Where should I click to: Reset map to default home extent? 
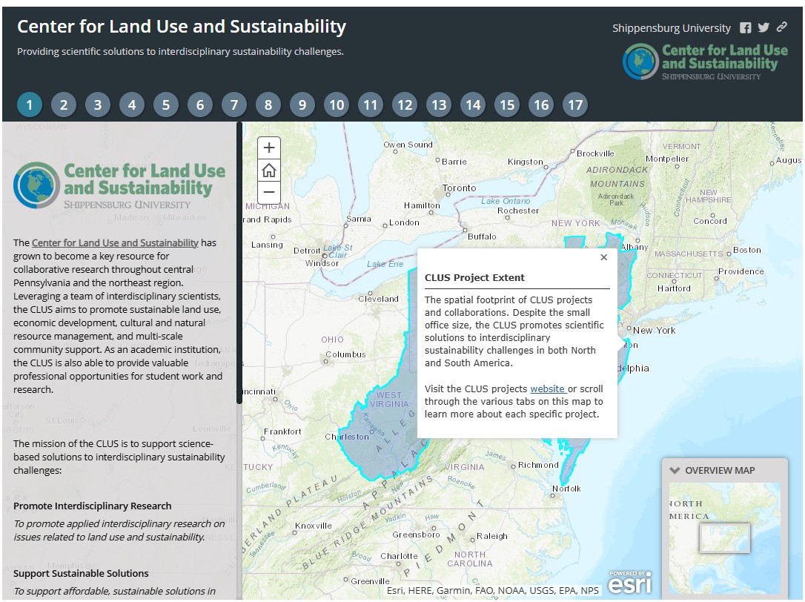tap(269, 171)
